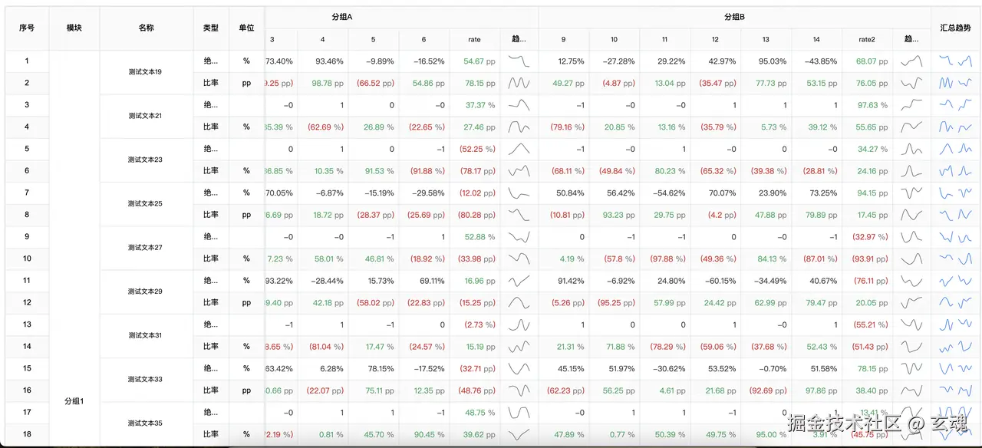Click the 汇总趋势 sparkline in row 11
This screenshot has width=982, height=448.
click(955, 281)
